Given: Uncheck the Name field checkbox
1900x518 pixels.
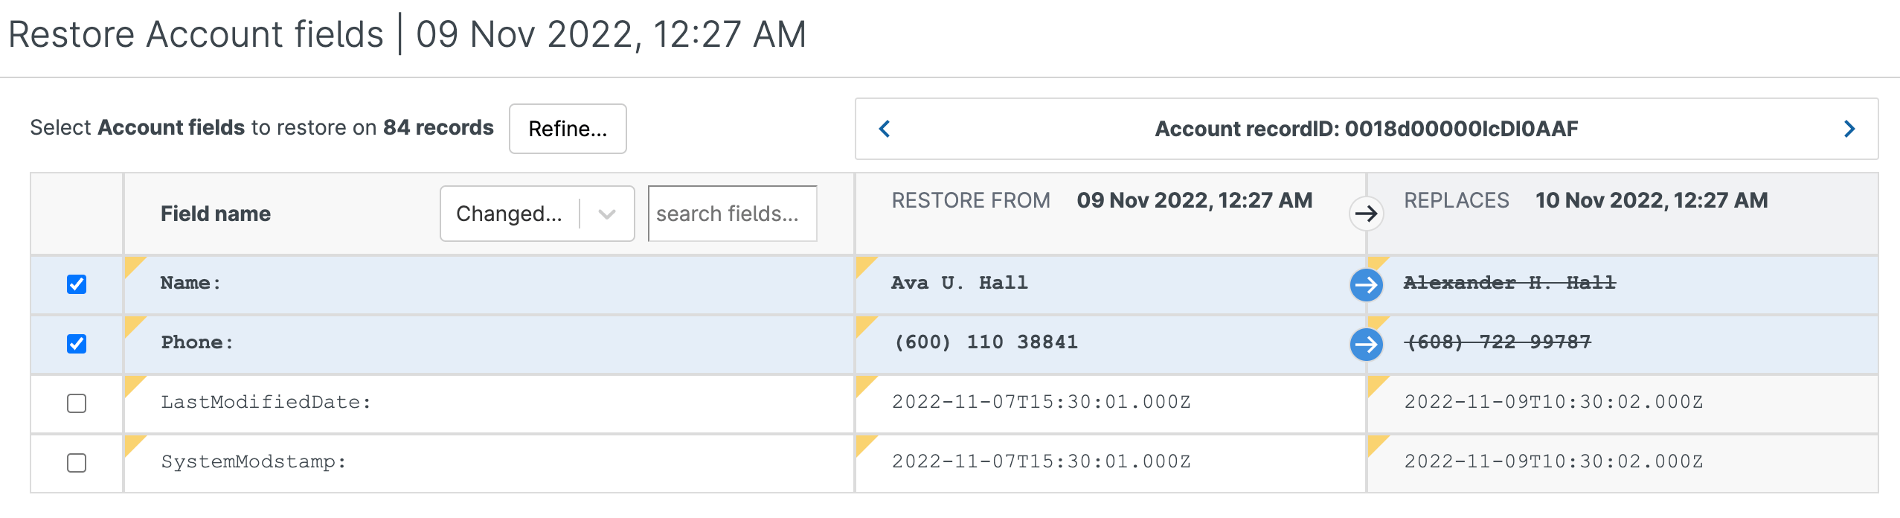Looking at the screenshot, I should click(77, 284).
